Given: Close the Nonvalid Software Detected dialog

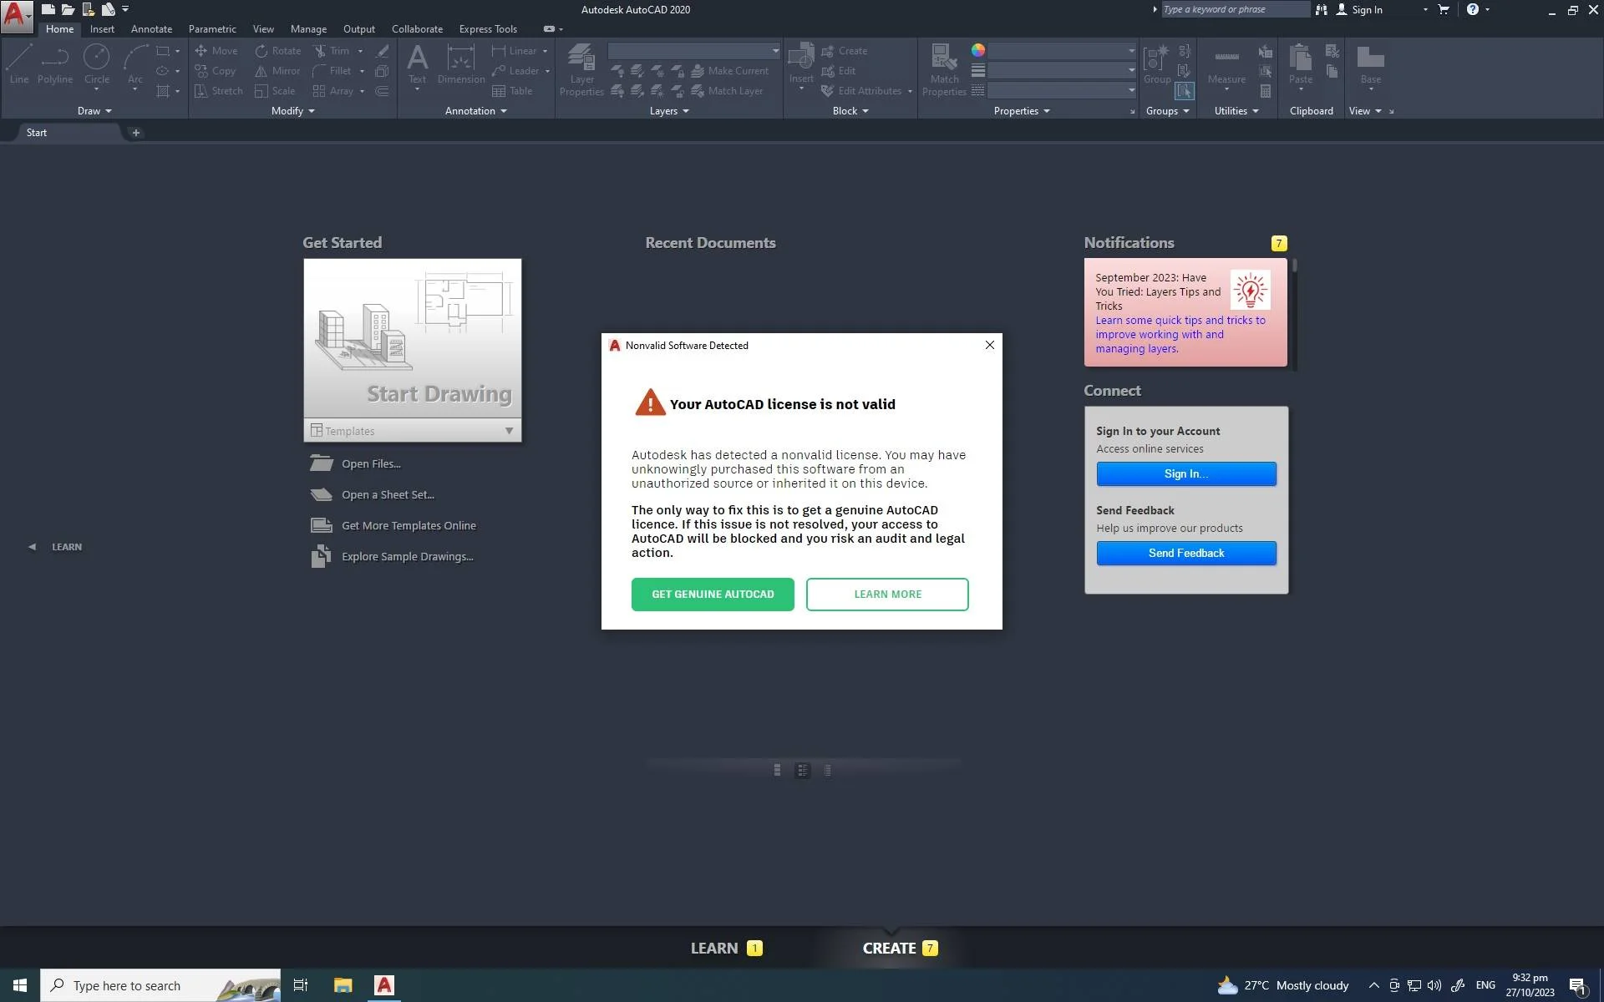Looking at the screenshot, I should [990, 345].
